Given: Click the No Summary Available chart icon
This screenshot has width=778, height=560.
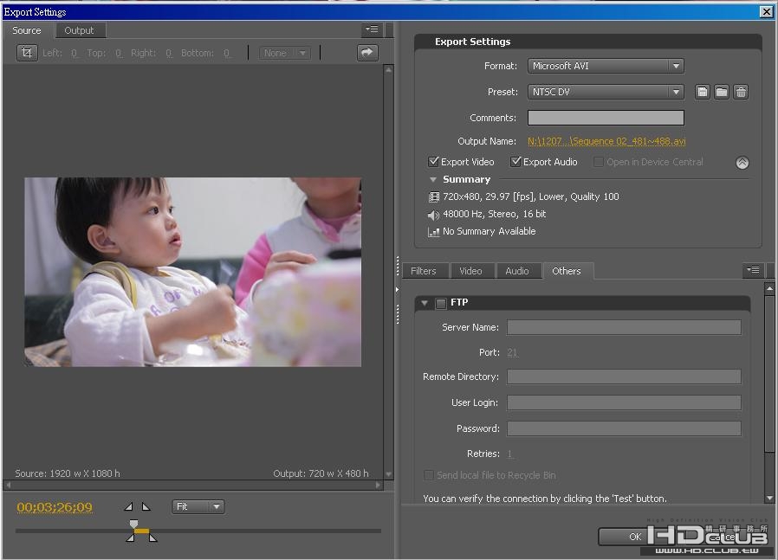Looking at the screenshot, I should 434,232.
